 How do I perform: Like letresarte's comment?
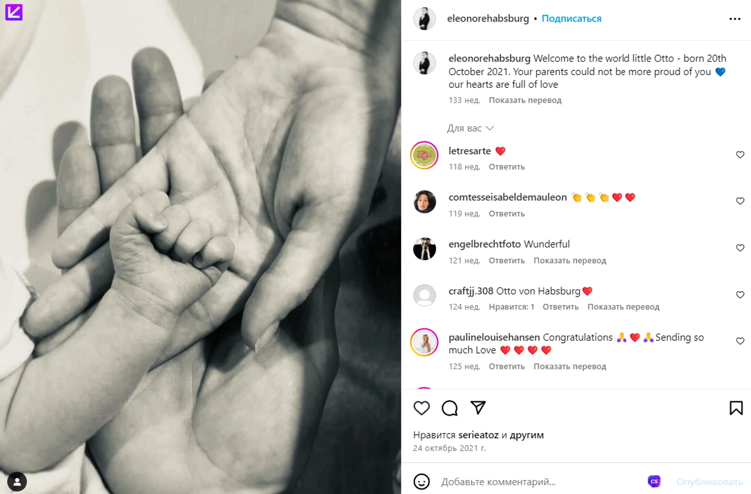click(740, 155)
